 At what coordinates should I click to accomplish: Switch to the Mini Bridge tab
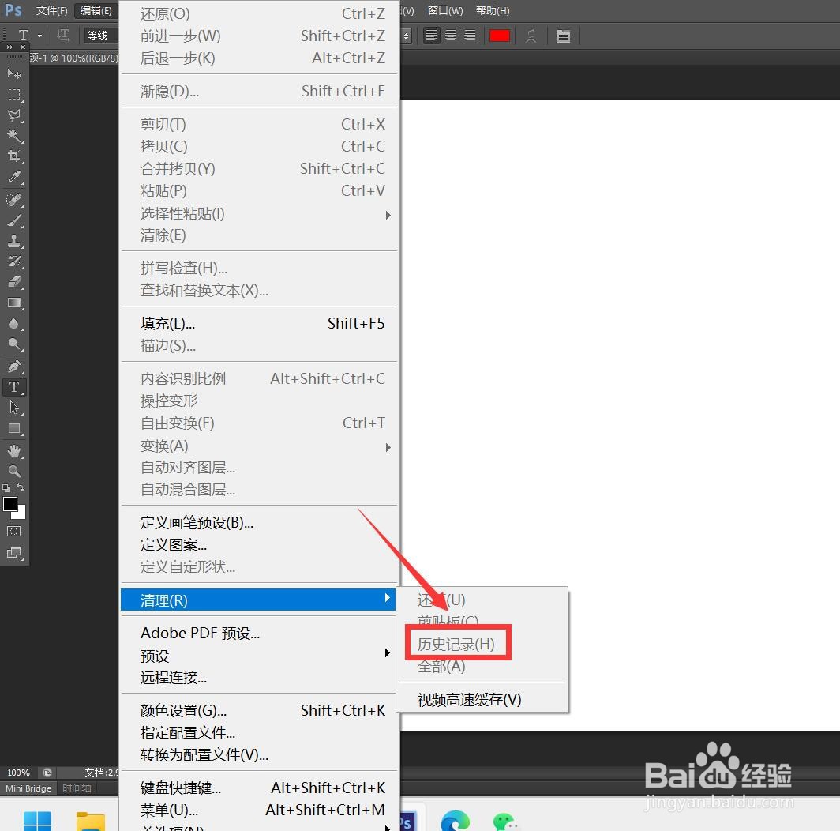(28, 788)
